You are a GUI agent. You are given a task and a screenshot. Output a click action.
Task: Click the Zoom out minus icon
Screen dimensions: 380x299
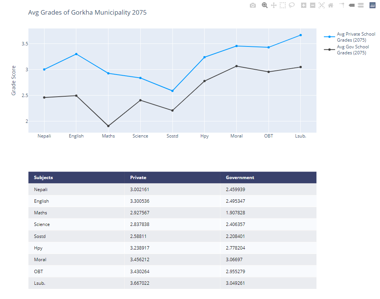(313, 5)
